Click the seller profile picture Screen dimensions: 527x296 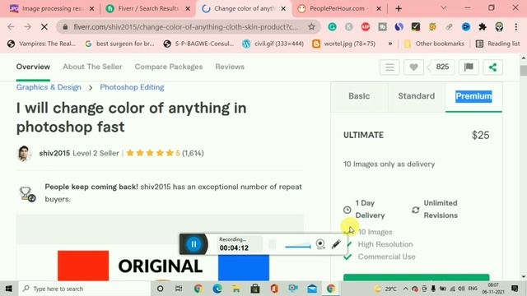[24, 154]
